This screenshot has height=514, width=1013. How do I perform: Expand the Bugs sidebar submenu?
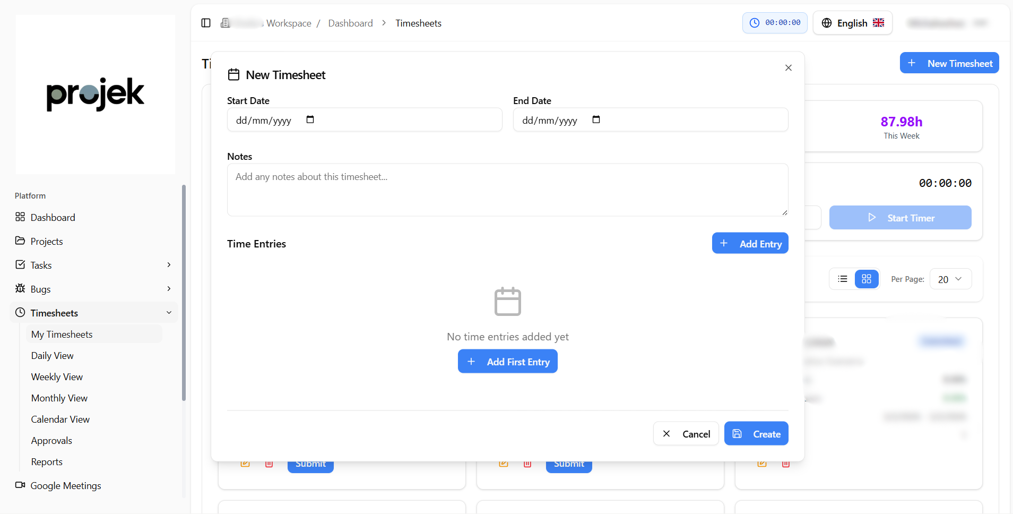[x=169, y=288]
